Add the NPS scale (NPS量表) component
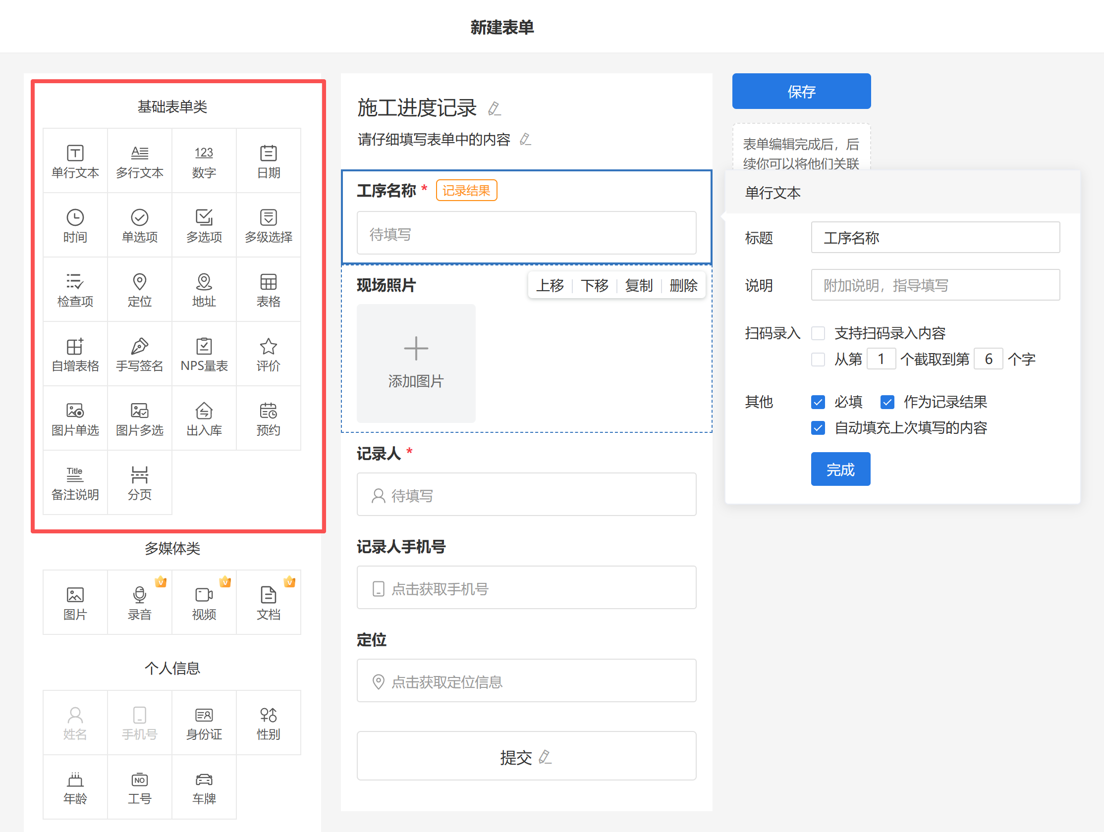 tap(204, 354)
